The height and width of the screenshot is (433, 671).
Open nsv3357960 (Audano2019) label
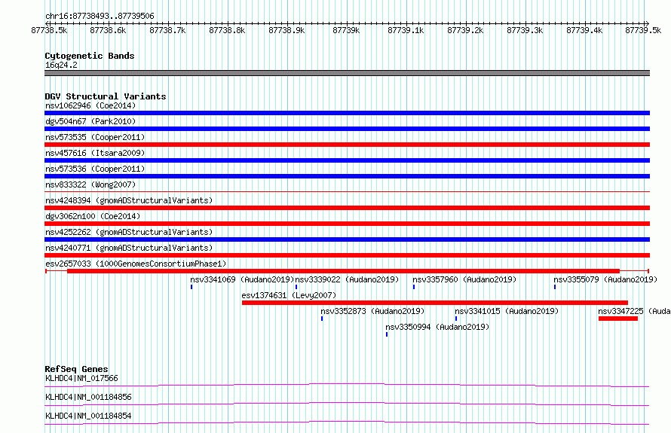click(464, 279)
